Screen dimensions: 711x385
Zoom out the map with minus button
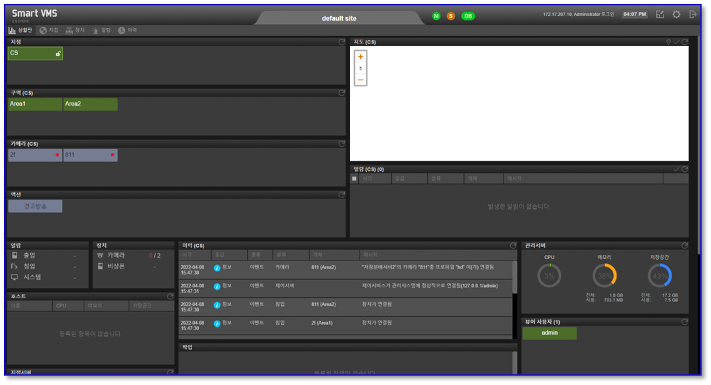(x=360, y=80)
